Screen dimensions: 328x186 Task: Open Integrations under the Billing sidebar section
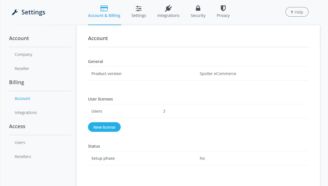26,113
